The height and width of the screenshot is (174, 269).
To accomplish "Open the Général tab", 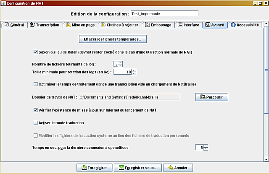I will [x=14, y=25].
